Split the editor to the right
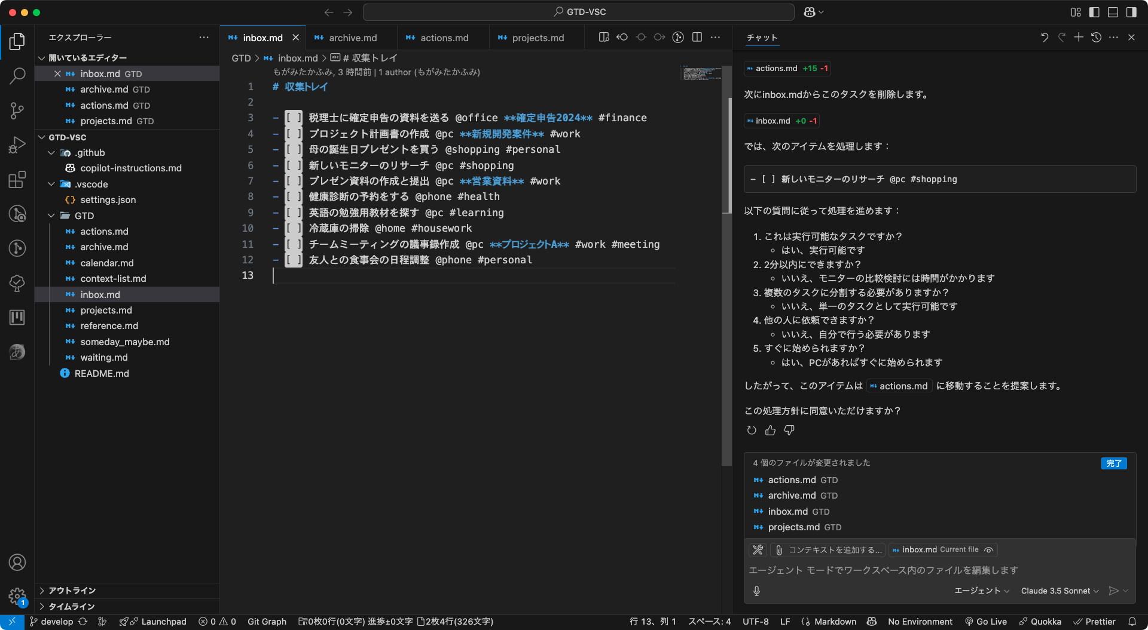The height and width of the screenshot is (630, 1148). 697,37
